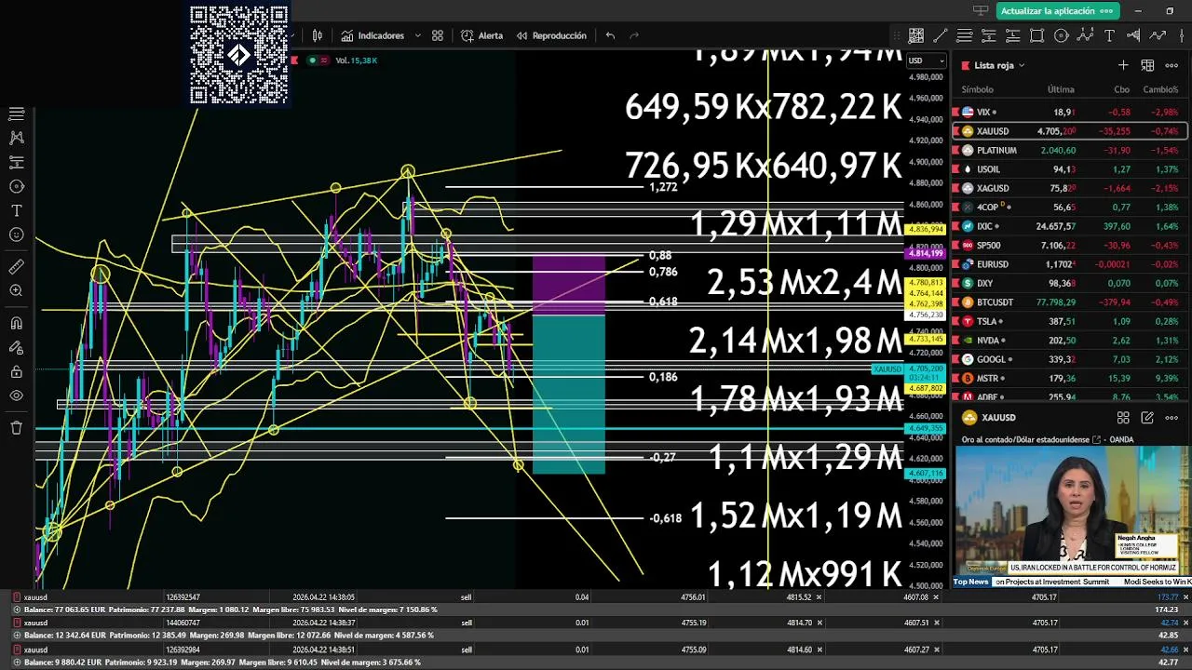This screenshot has width=1192, height=670.
Task: Select zoom in tool
Action: click(x=16, y=291)
